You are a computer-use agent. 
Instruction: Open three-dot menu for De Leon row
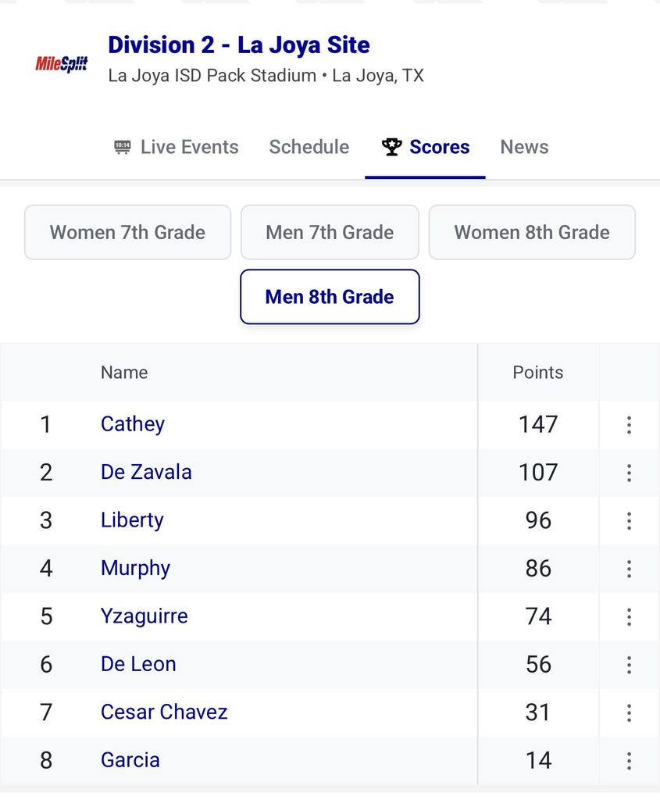[x=629, y=665]
